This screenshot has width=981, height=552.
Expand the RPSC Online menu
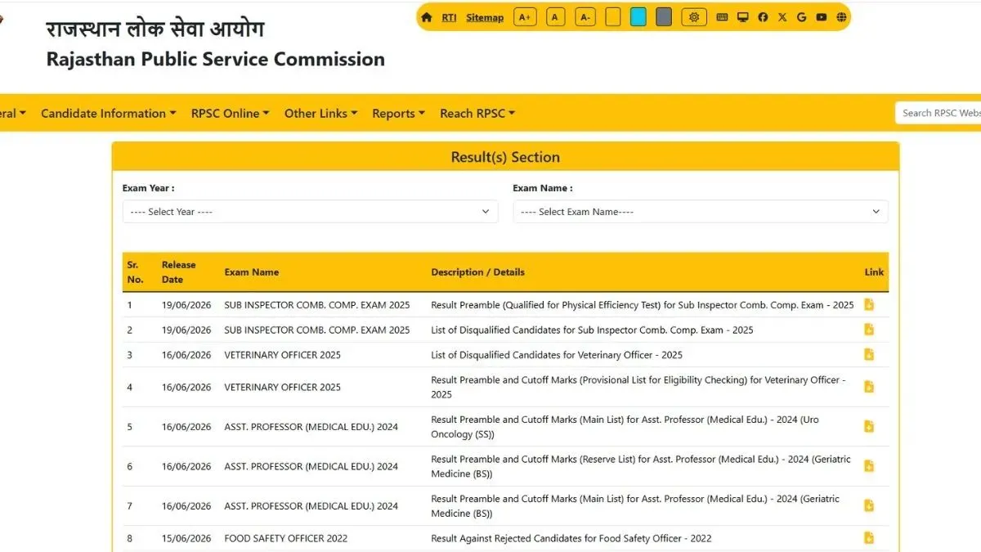[x=231, y=114]
